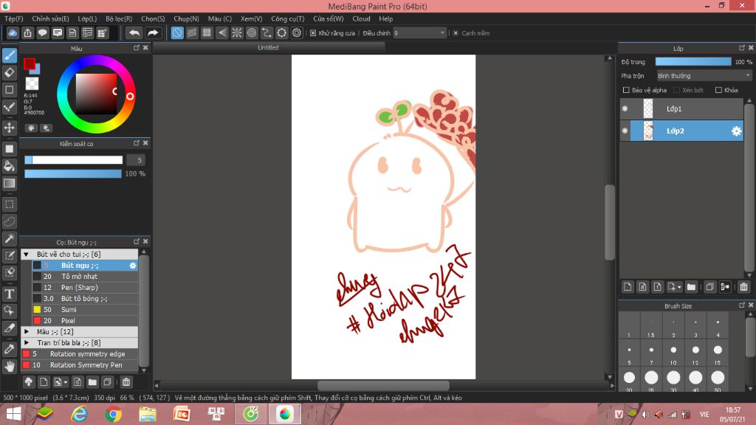
Task: Open snap settings gear icon
Action: point(297,32)
